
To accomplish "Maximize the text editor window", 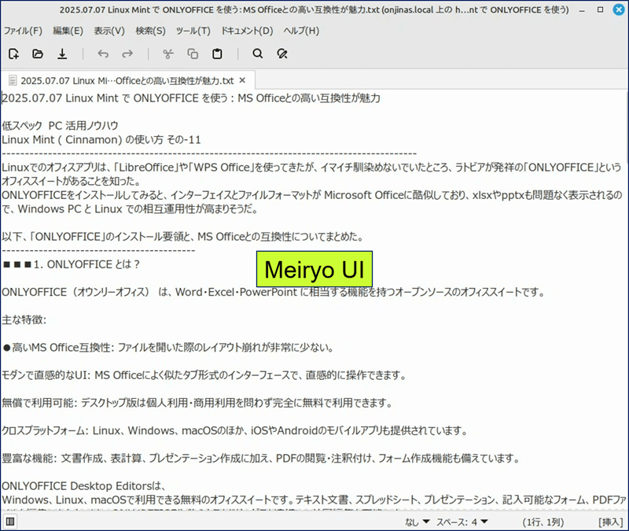I will tap(600, 9).
